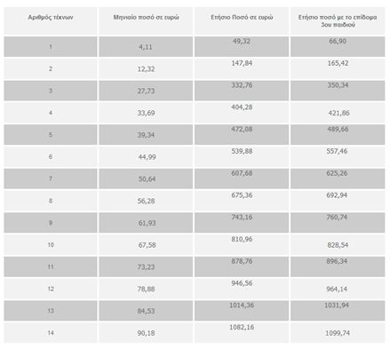This screenshot has height=349, width=390.
Task: Select the annual amount 147,84 cell
Action: tap(242, 68)
